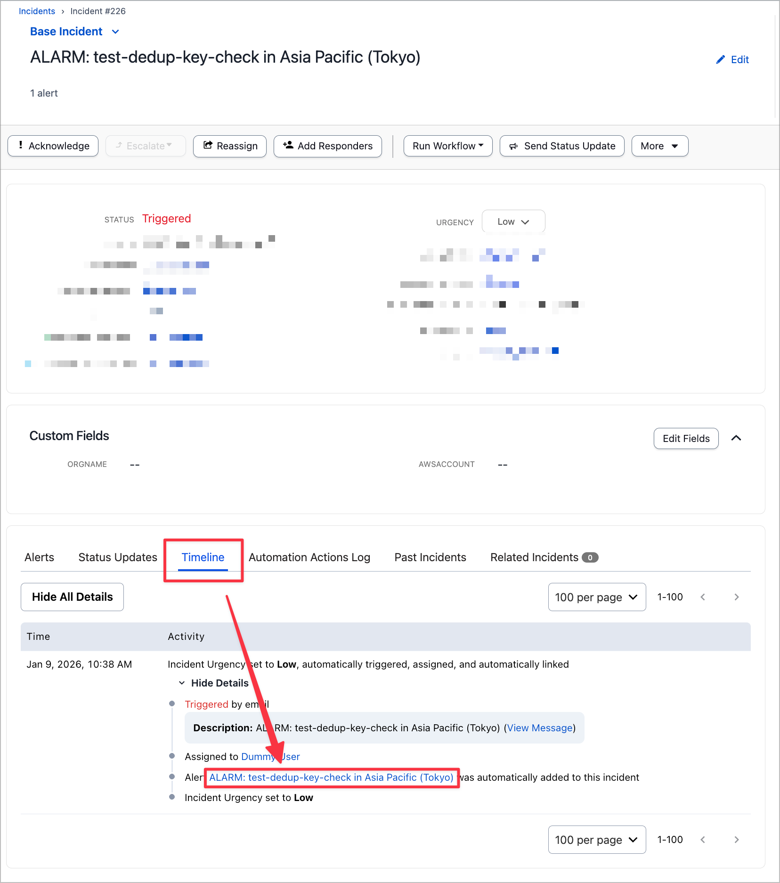Collapse the Custom Fields section
The image size is (780, 883).
coord(736,438)
